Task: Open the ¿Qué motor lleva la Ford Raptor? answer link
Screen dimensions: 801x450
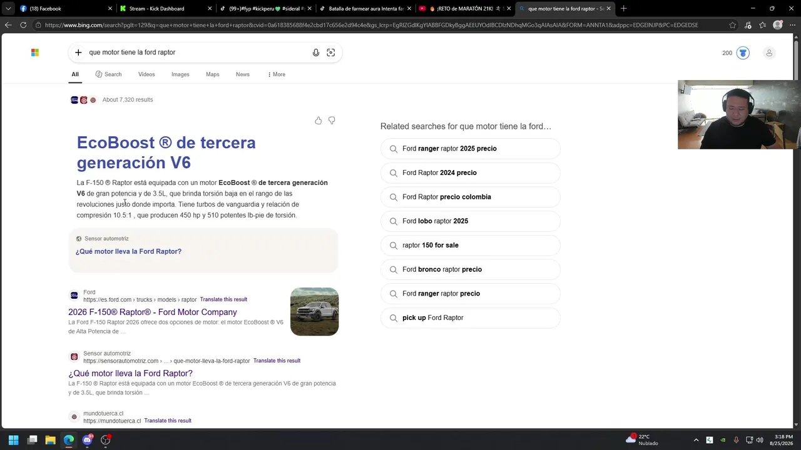Action: [x=128, y=251]
